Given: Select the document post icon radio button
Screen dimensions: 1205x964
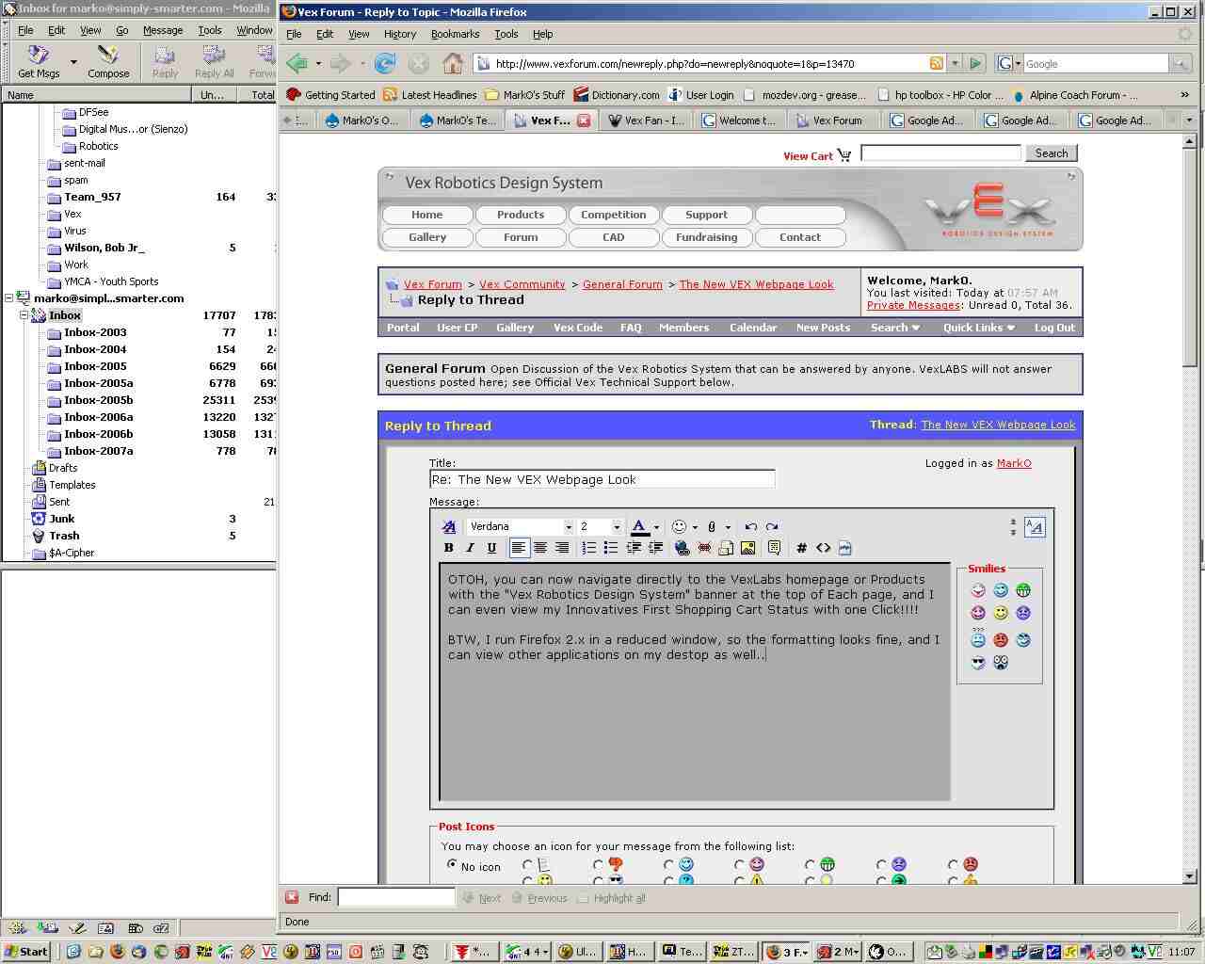Looking at the screenshot, I should (527, 864).
